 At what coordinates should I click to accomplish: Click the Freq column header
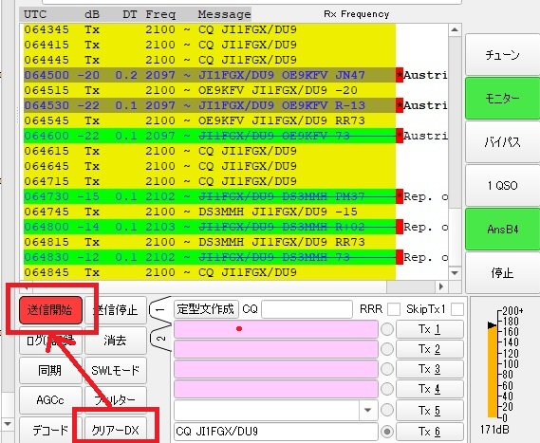[x=160, y=14]
